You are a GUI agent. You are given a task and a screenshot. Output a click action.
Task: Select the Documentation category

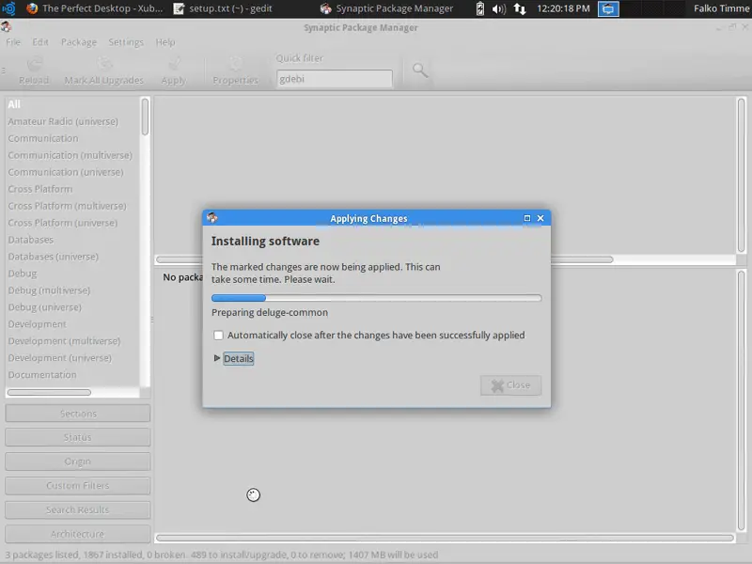(72, 374)
